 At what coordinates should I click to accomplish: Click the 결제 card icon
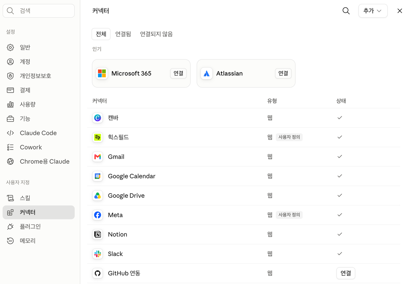11,90
